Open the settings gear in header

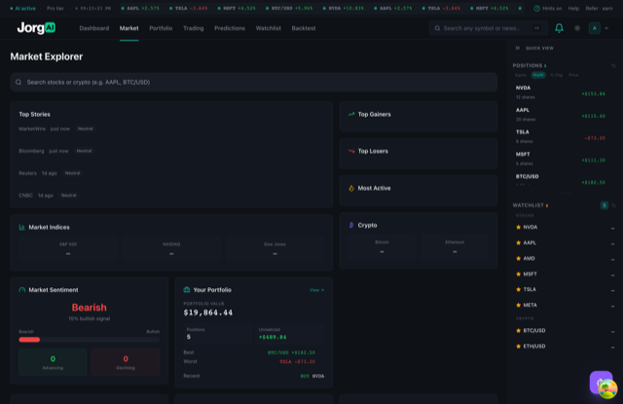click(577, 28)
